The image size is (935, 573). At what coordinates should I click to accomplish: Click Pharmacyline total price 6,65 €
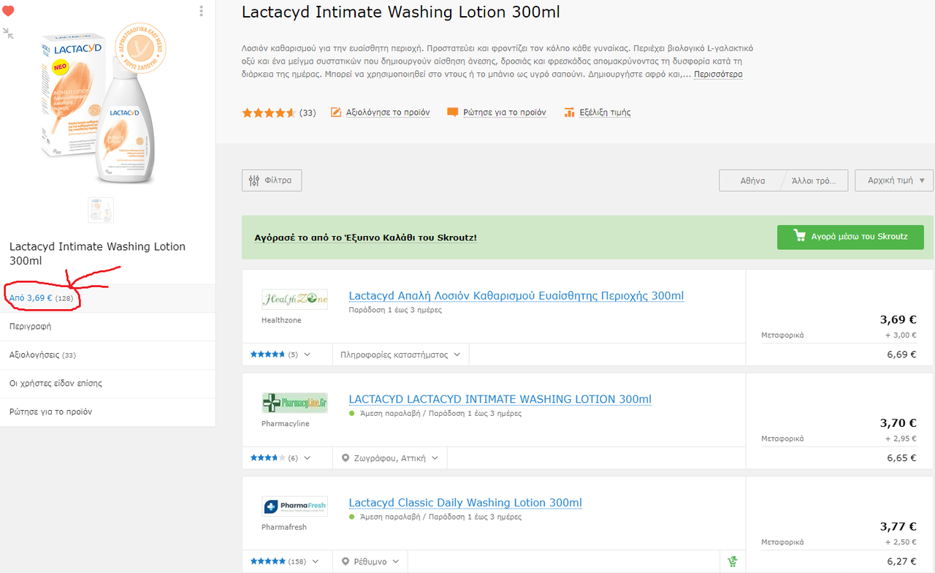(x=901, y=458)
